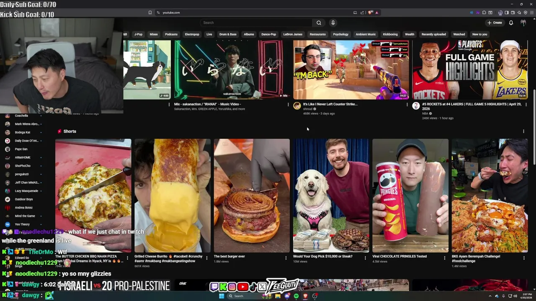Bookmark this page with the bookmark icon
Viewport: 536px width, 301px height.
(x=150, y=13)
